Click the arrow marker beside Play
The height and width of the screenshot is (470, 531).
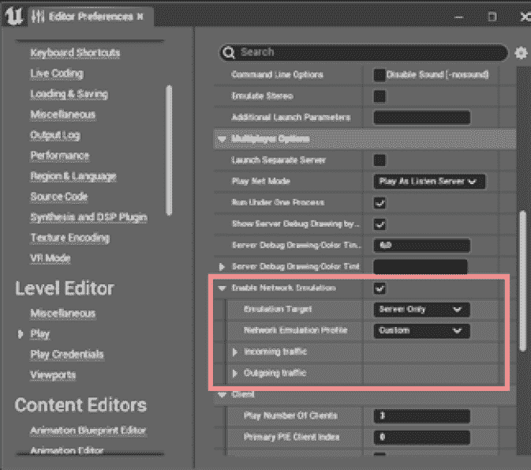coord(21,334)
